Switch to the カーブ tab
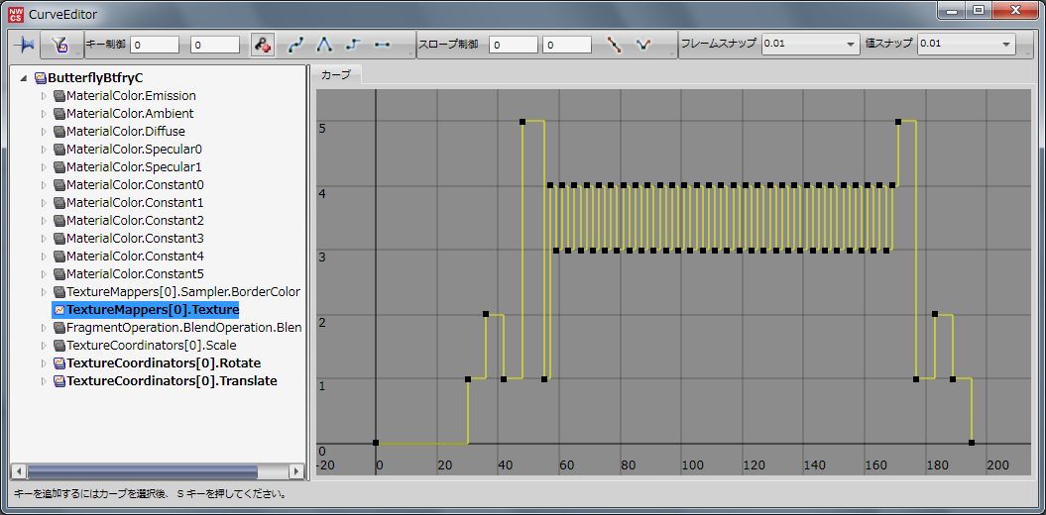The height and width of the screenshot is (515, 1046). 337,74
